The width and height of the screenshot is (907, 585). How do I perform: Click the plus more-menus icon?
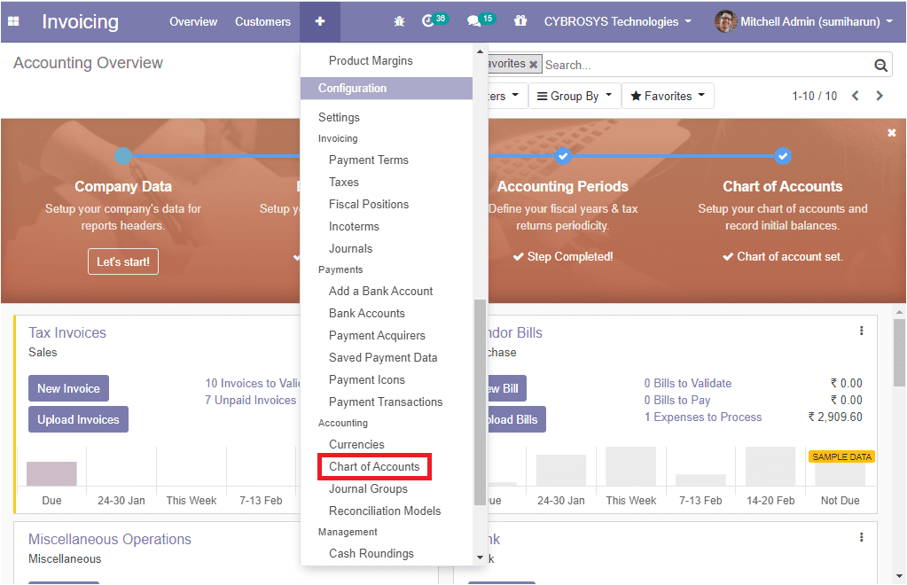click(x=320, y=21)
